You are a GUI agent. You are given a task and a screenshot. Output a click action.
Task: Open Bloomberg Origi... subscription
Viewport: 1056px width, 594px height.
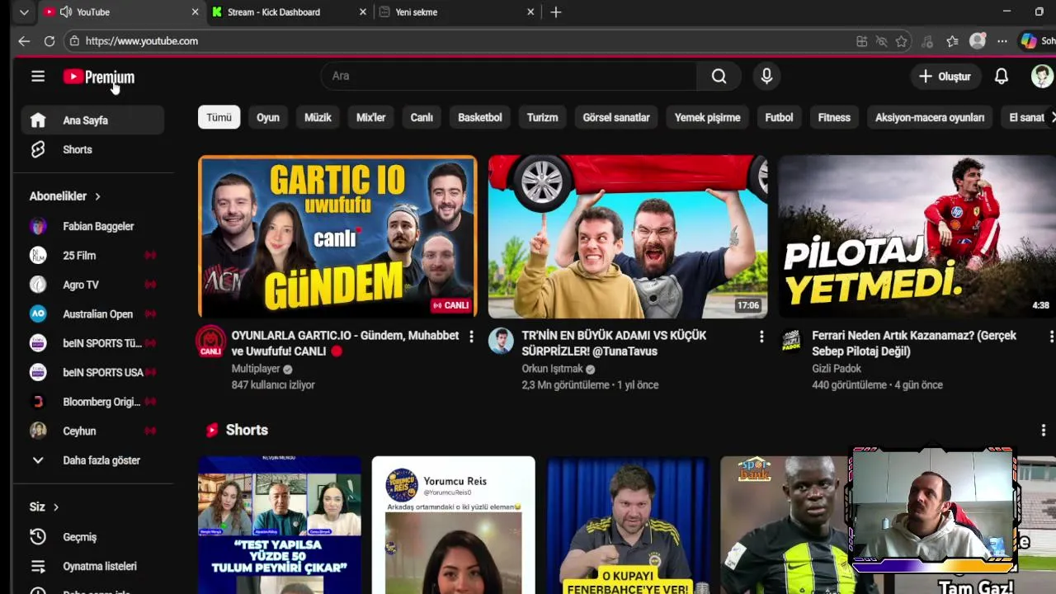(92, 402)
